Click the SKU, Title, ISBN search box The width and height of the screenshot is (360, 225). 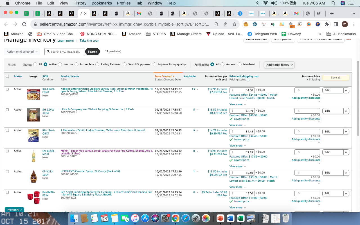tap(64, 51)
